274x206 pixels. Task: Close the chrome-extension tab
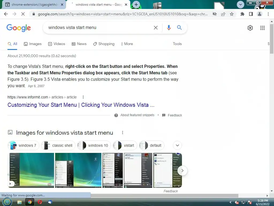click(62, 5)
